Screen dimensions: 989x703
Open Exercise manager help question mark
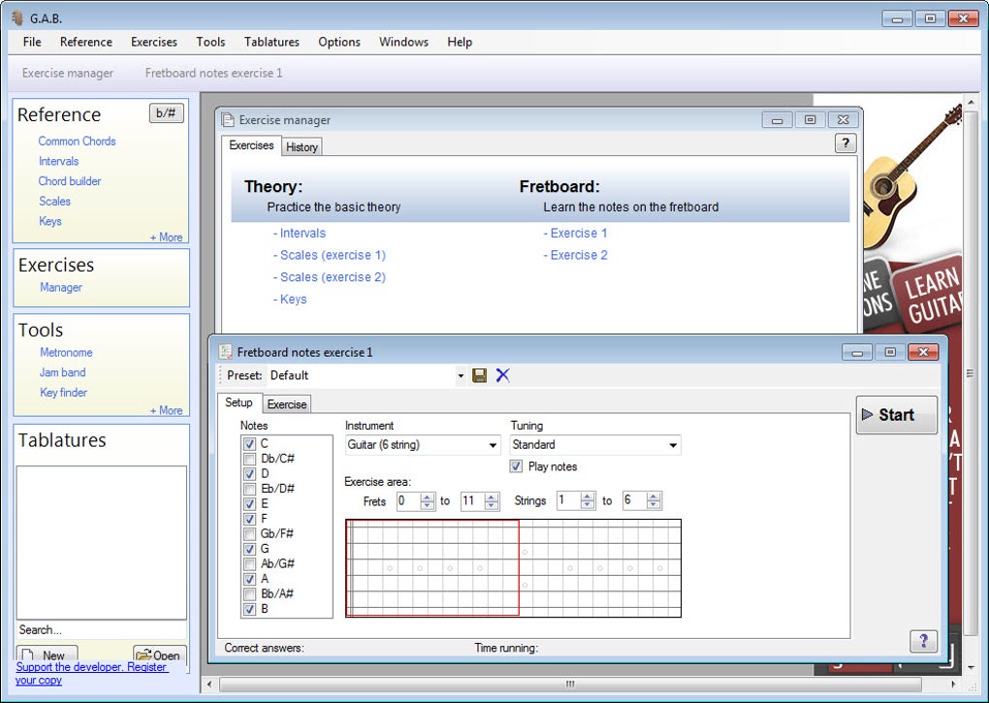pos(845,144)
